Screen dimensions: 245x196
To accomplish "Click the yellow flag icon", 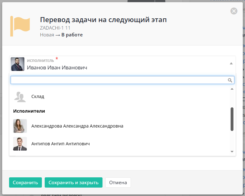I will (20, 26).
